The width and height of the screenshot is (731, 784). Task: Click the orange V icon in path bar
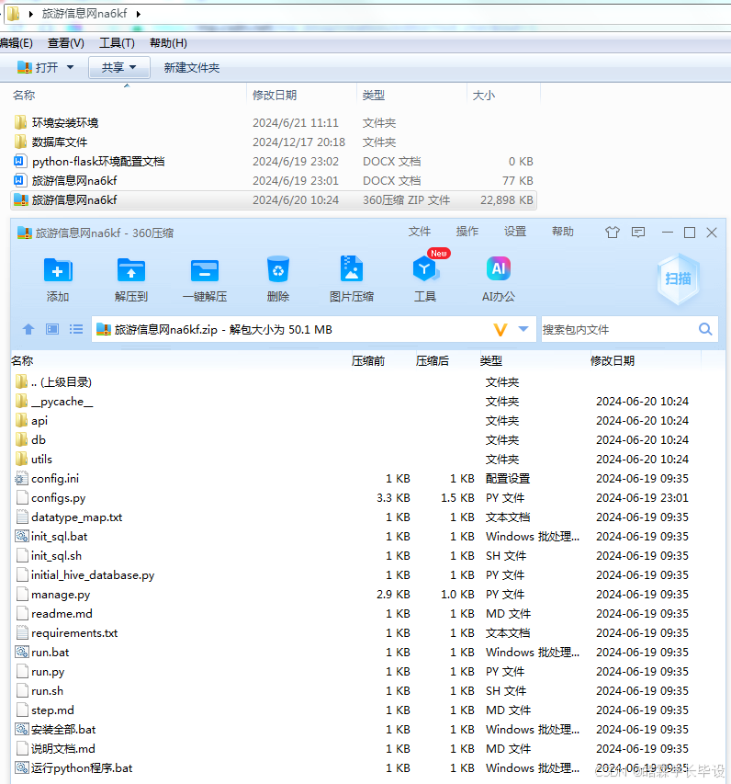[500, 329]
